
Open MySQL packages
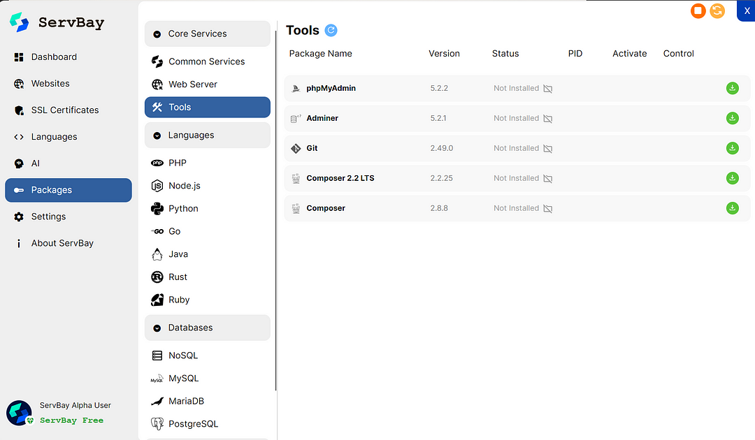207,379
